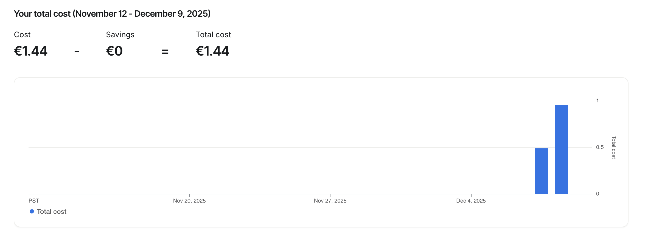Click the 0.5 y-axis tick label
This screenshot has width=645, height=242.
(x=600, y=147)
